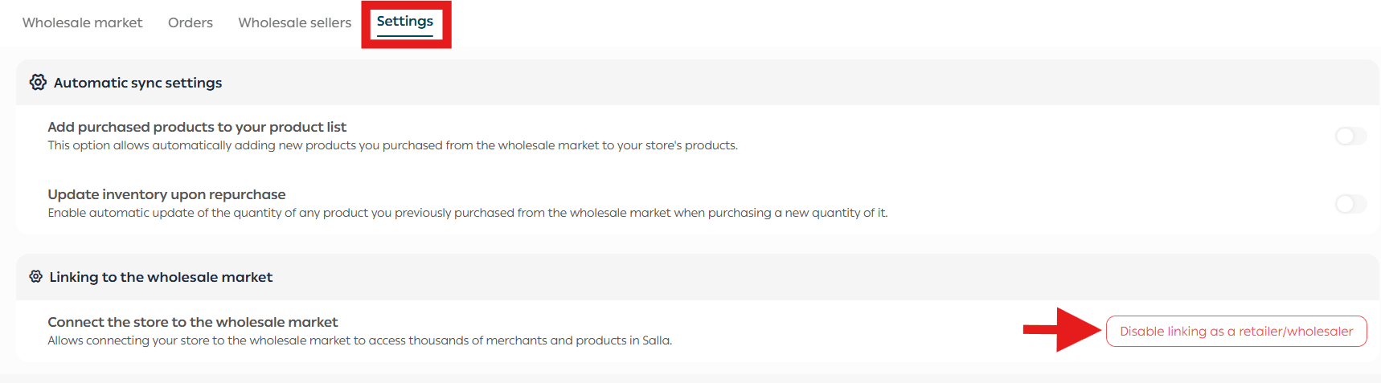Select the Settings tab
The height and width of the screenshot is (383, 1381).
(x=404, y=22)
